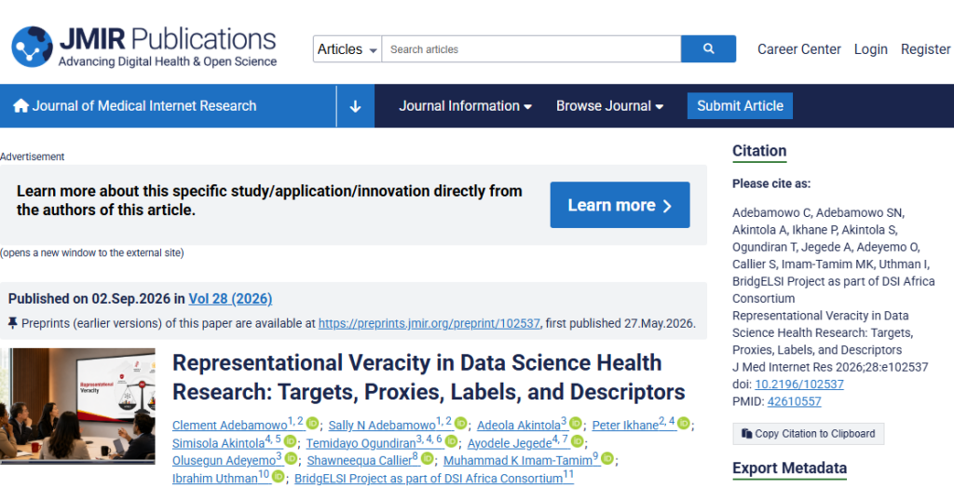Open the Vol 28 (2026) link

(231, 299)
